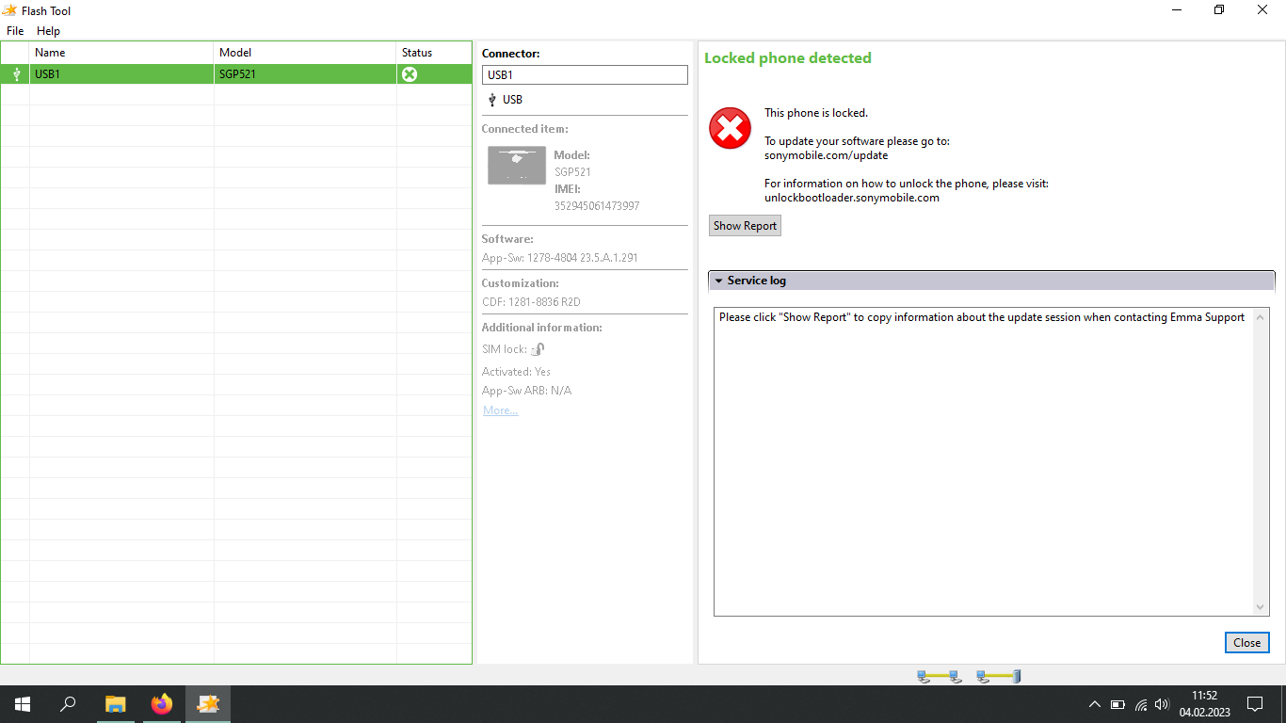
Task: Open the notification center icon
Action: click(1254, 704)
